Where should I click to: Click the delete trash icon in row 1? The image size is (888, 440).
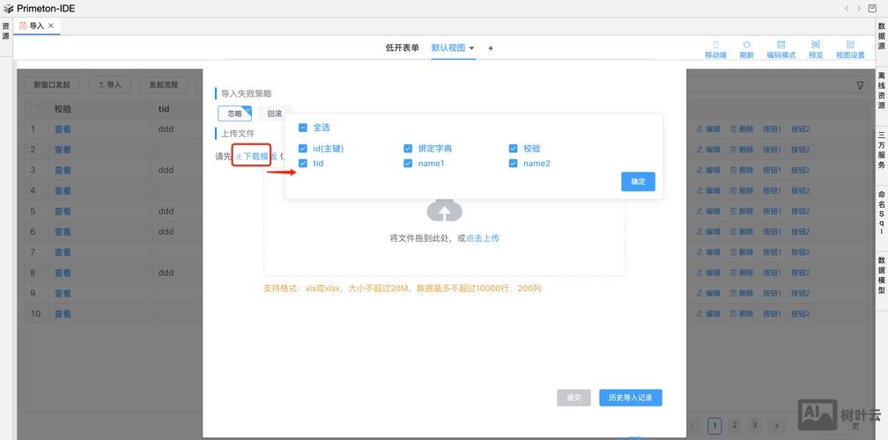point(733,129)
